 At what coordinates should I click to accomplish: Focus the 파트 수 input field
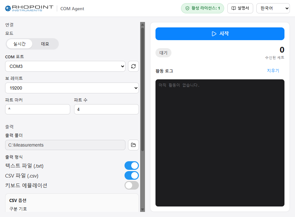point(107,109)
